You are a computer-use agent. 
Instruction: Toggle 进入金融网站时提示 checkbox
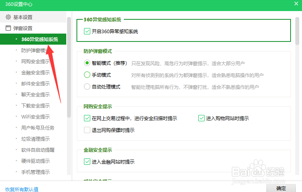click(x=87, y=162)
